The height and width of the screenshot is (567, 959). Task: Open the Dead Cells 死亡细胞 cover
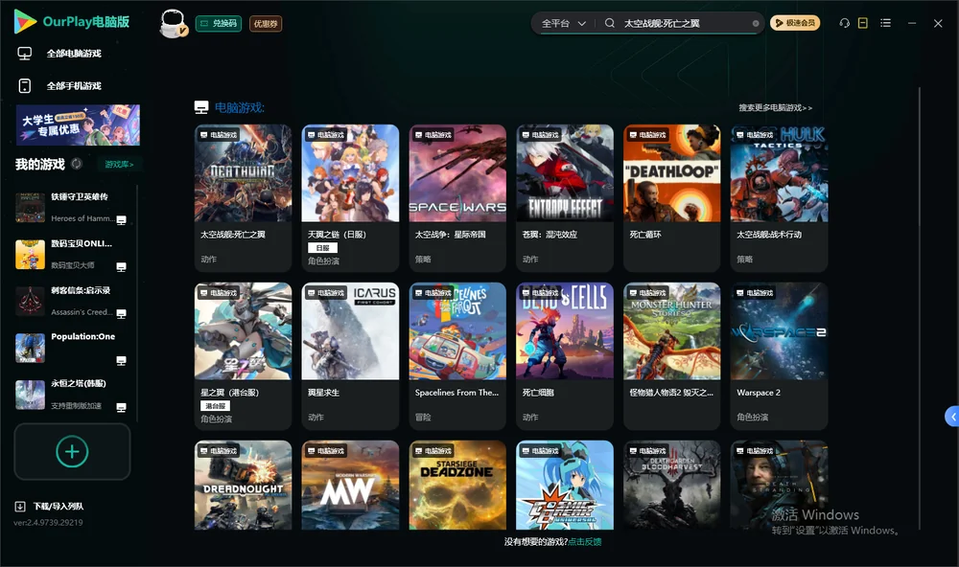(x=565, y=331)
